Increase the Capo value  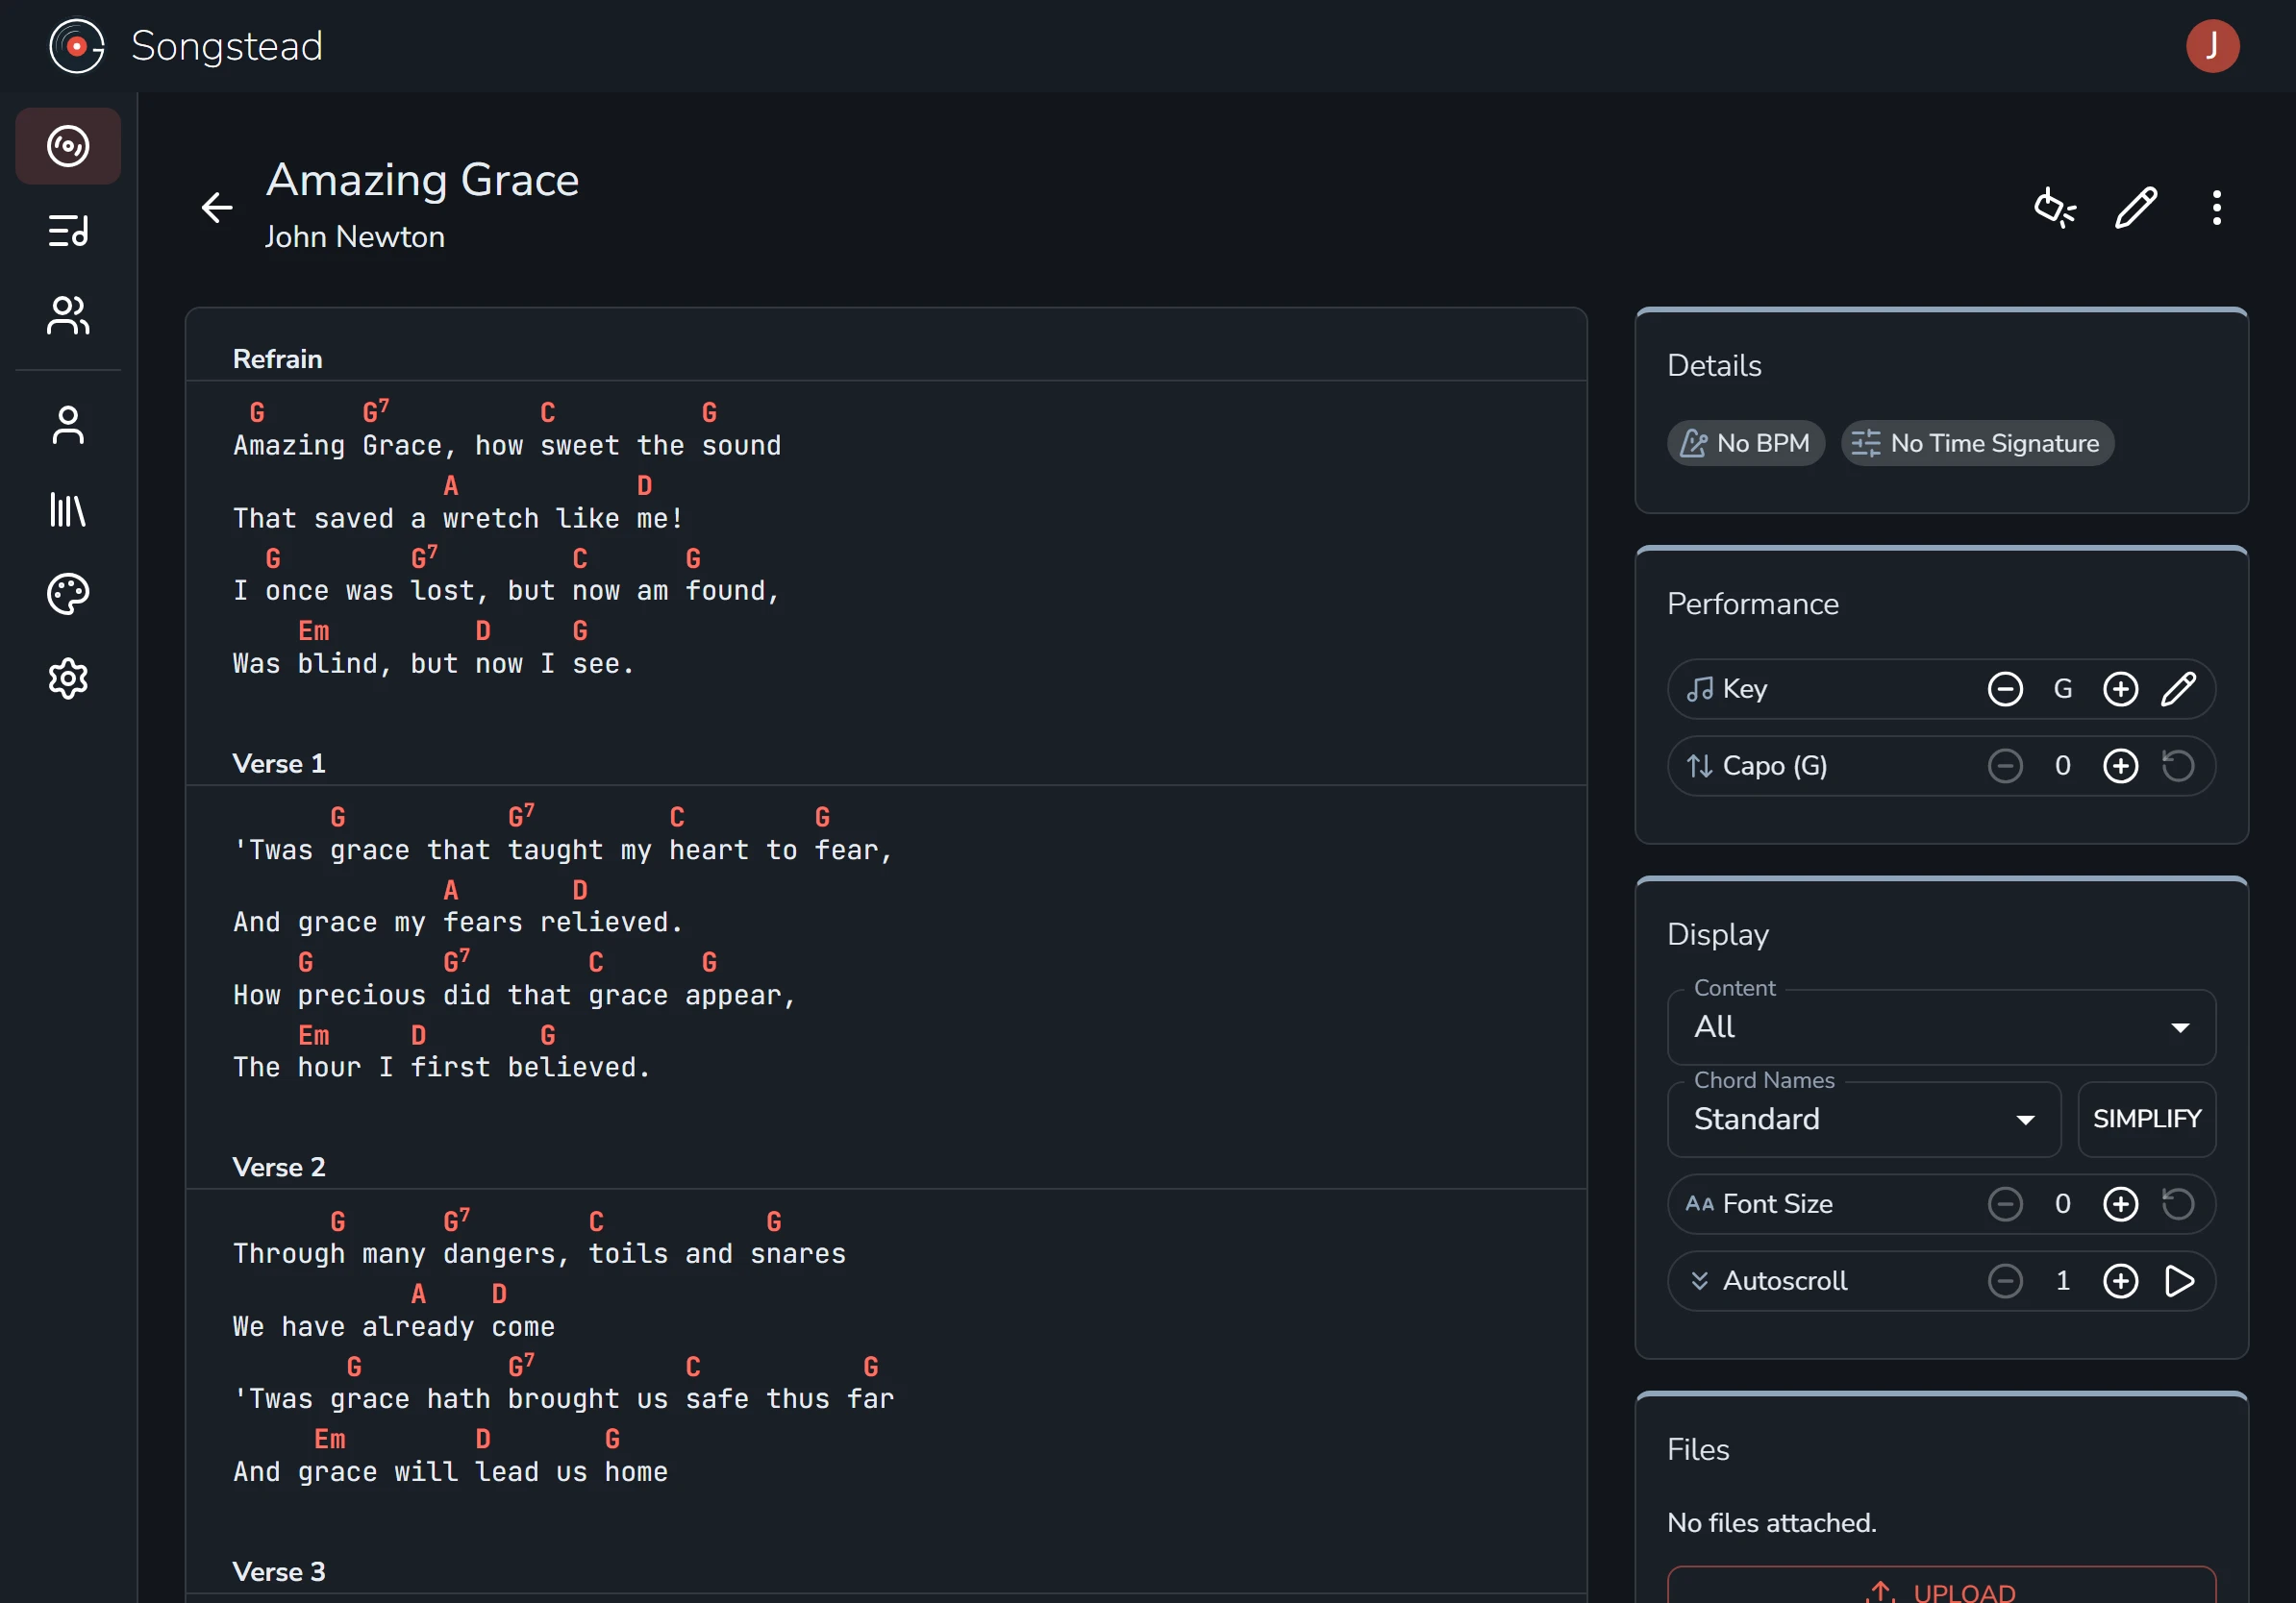pos(2120,766)
